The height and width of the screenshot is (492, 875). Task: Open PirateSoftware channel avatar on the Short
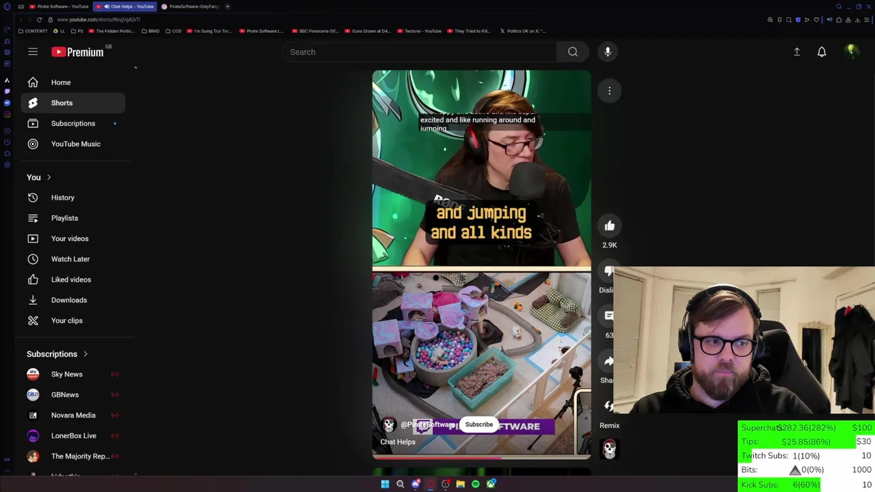coord(389,425)
